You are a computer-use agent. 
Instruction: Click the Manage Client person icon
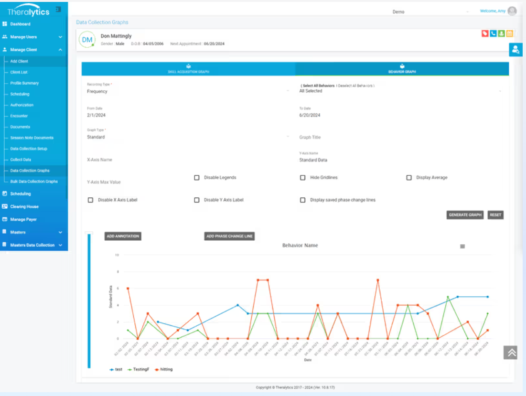[x=5, y=49]
